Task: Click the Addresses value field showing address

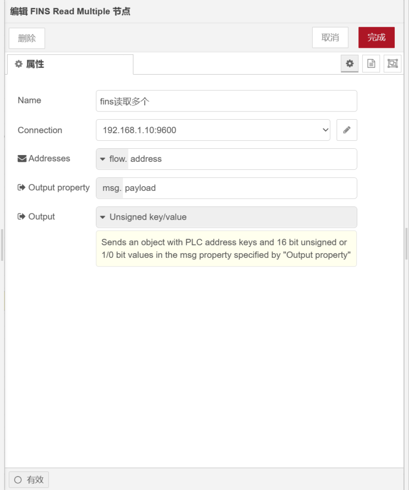Action: click(x=241, y=159)
